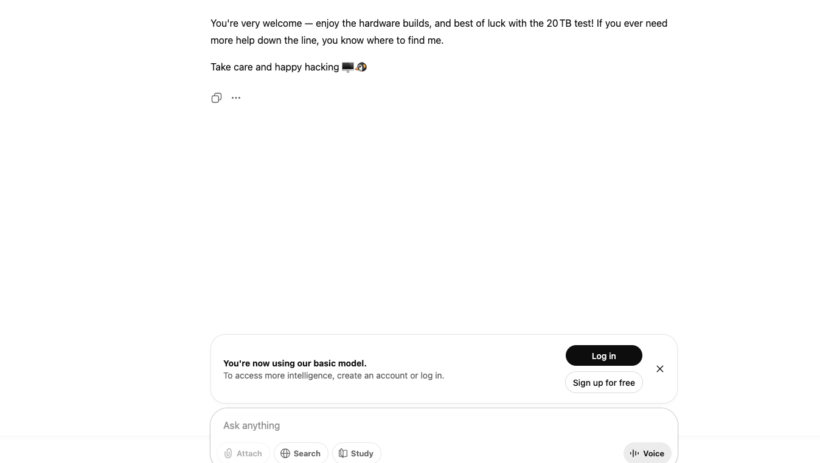Start Voice mode via its label
Viewport: 820px width, 463px height.
(x=653, y=453)
